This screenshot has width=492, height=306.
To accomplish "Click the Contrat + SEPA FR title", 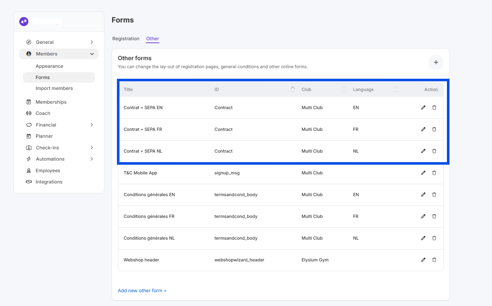I will click(x=143, y=129).
